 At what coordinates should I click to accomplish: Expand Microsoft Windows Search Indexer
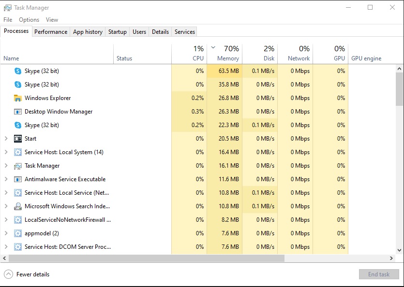click(x=6, y=206)
